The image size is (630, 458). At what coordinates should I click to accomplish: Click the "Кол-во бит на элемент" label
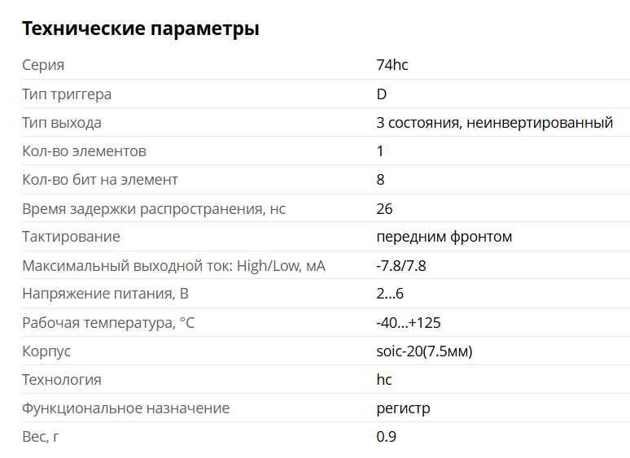pos(100,180)
